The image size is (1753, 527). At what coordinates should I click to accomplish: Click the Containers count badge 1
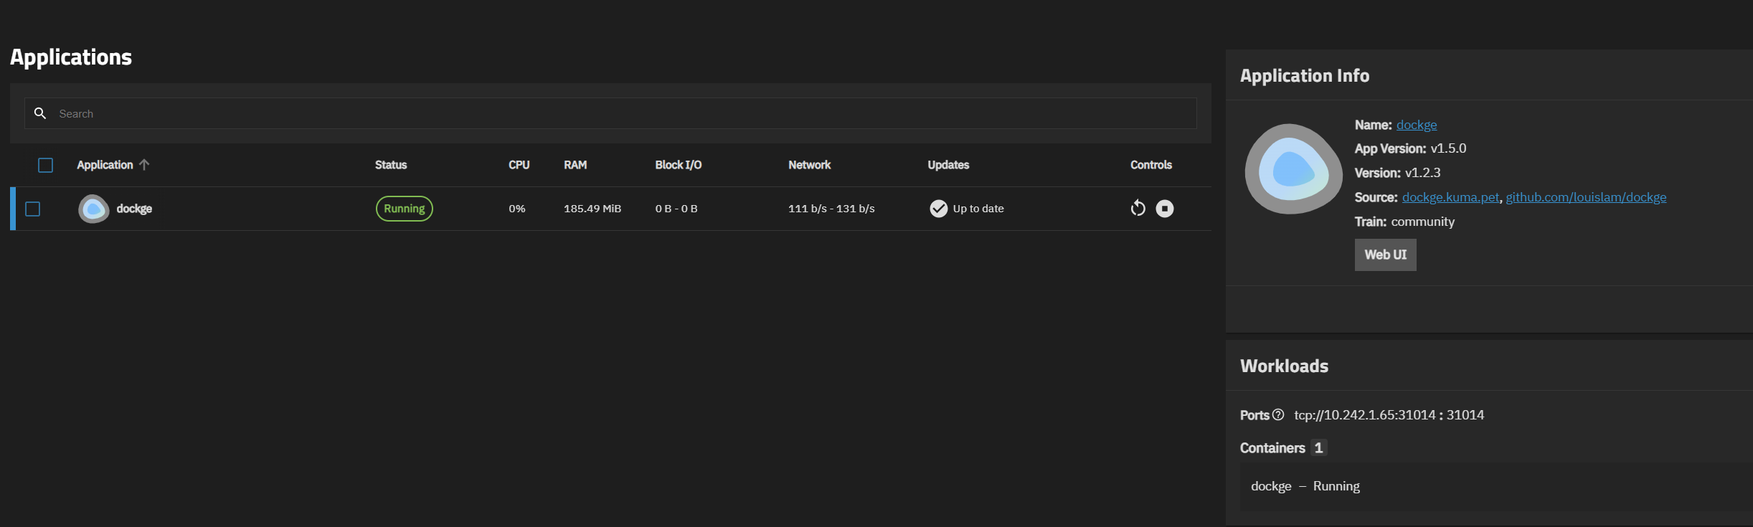pyautogui.click(x=1318, y=447)
